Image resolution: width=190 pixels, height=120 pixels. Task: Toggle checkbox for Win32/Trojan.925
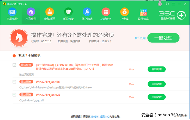tap(14, 95)
